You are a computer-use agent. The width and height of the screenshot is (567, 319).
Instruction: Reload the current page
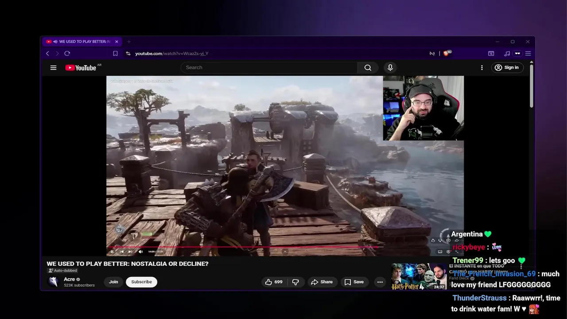pyautogui.click(x=67, y=54)
